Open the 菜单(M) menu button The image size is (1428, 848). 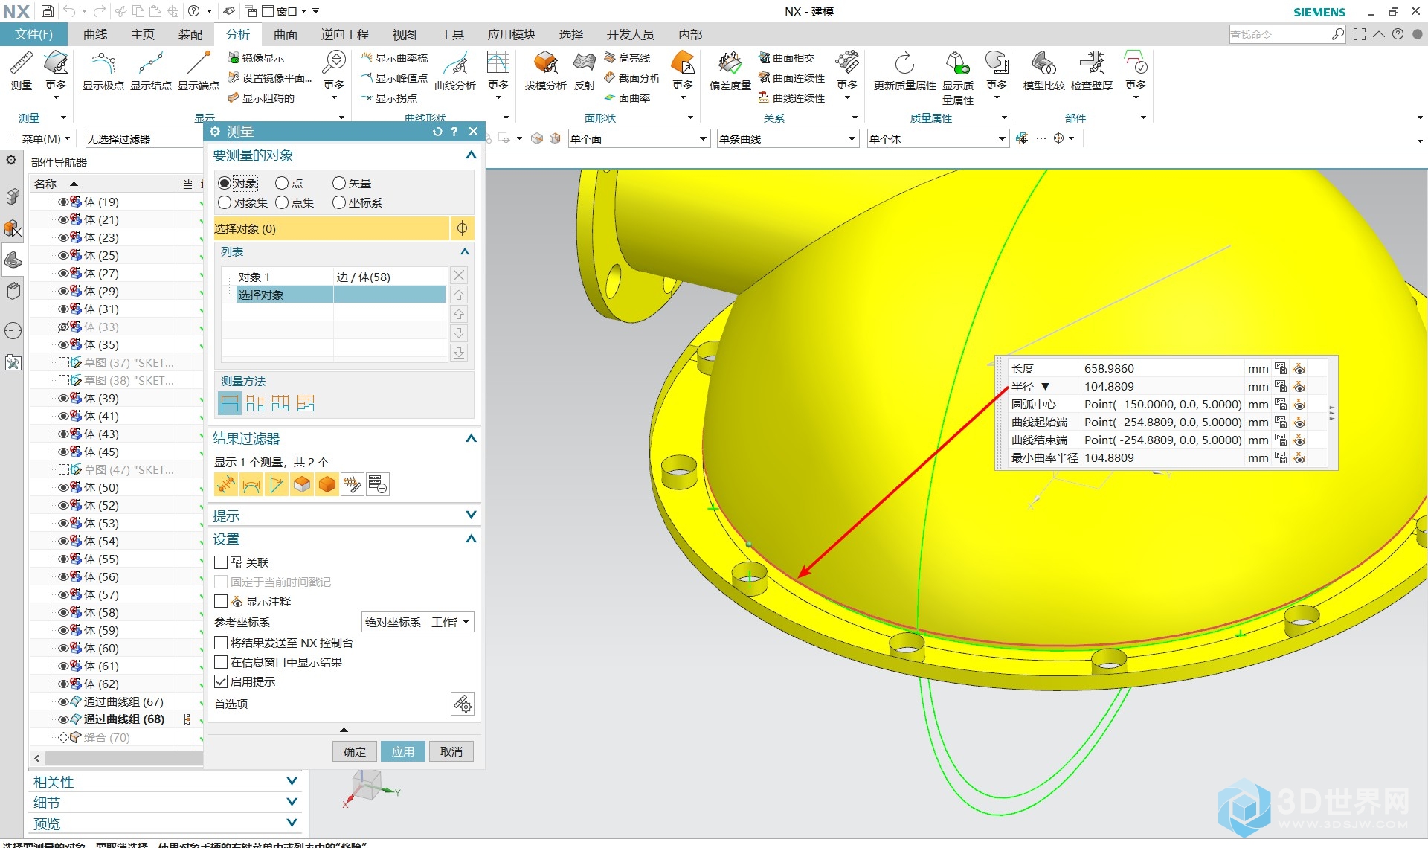tap(39, 138)
